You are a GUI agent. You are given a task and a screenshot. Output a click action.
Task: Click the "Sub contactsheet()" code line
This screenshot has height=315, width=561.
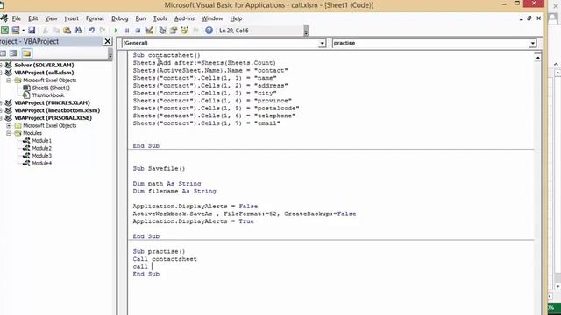(x=167, y=55)
